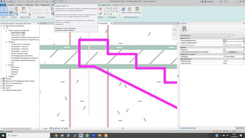
Task: Cancel edit mode with red X
Action: pyautogui.click(x=100, y=9)
